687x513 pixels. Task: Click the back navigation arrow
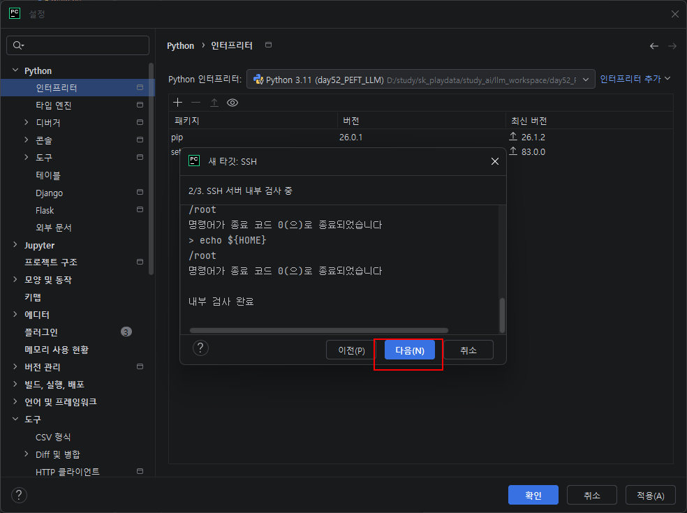[x=653, y=46]
